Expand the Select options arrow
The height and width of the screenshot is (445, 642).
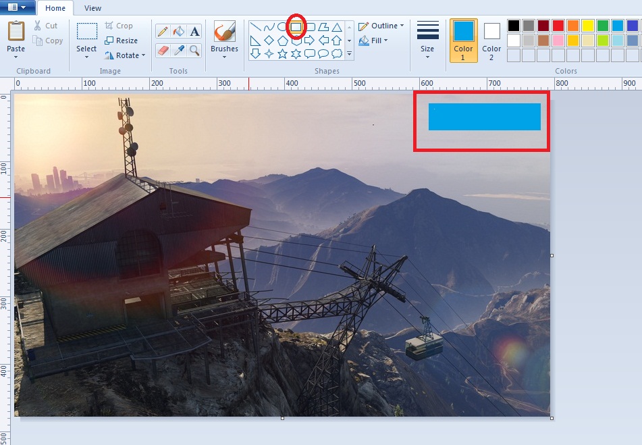[86, 57]
